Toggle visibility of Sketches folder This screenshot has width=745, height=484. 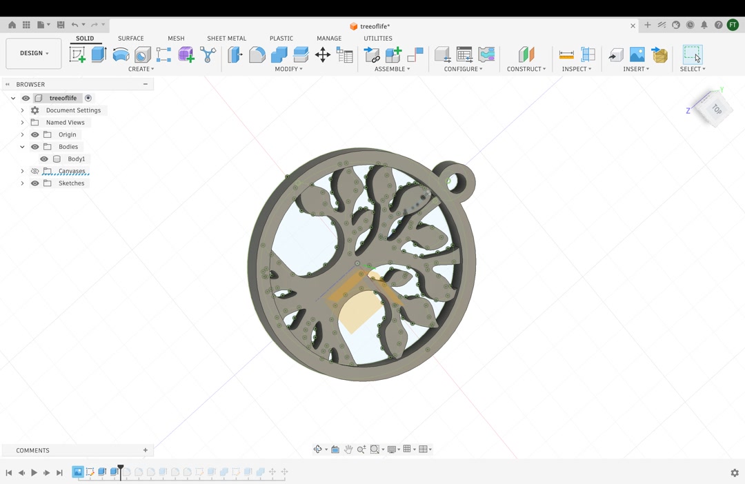pyautogui.click(x=34, y=183)
